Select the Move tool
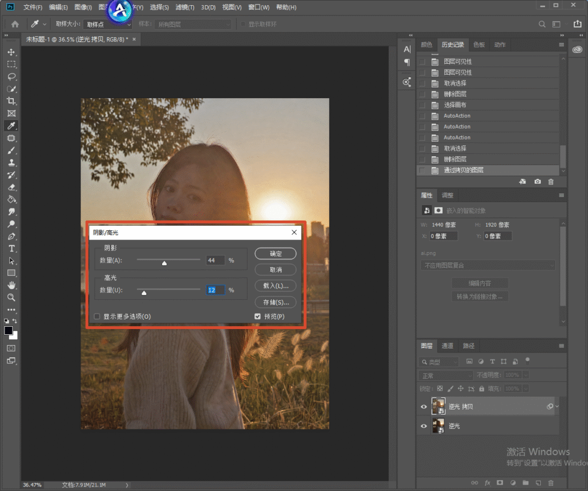 click(x=11, y=52)
